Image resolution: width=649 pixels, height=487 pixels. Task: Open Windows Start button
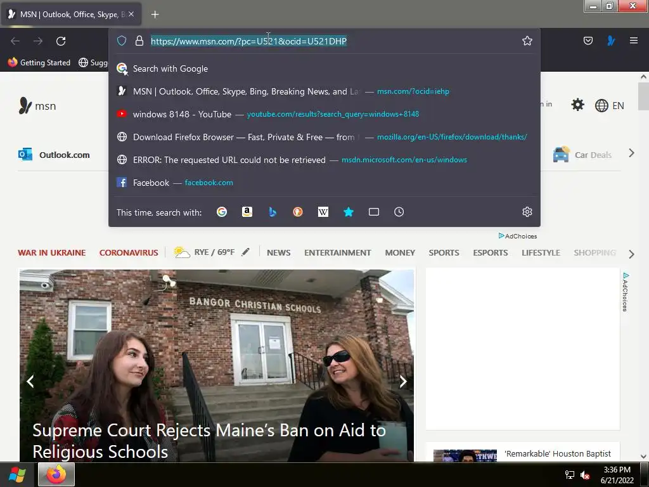[17, 474]
